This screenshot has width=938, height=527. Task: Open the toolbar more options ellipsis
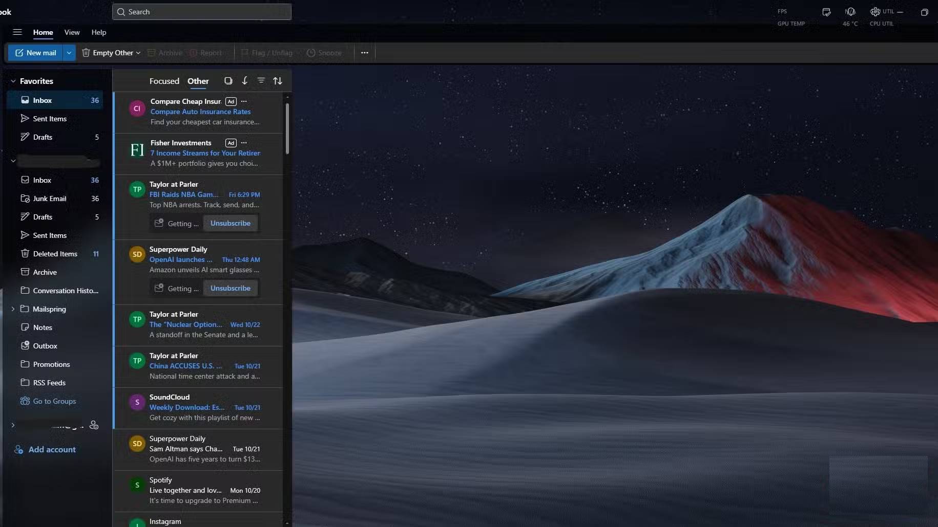click(x=364, y=53)
